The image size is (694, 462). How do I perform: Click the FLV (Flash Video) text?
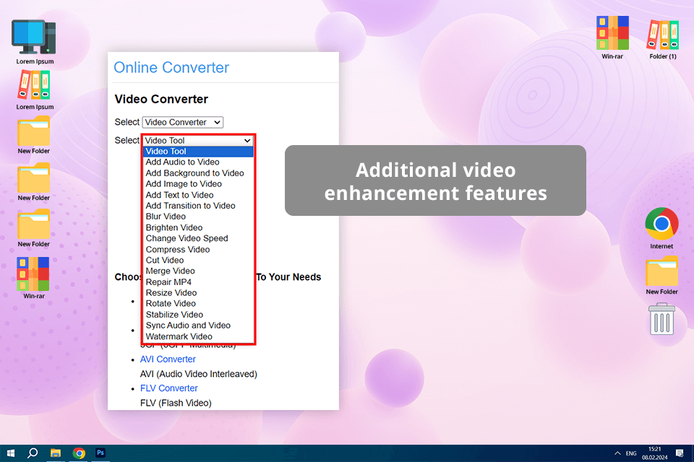point(176,404)
